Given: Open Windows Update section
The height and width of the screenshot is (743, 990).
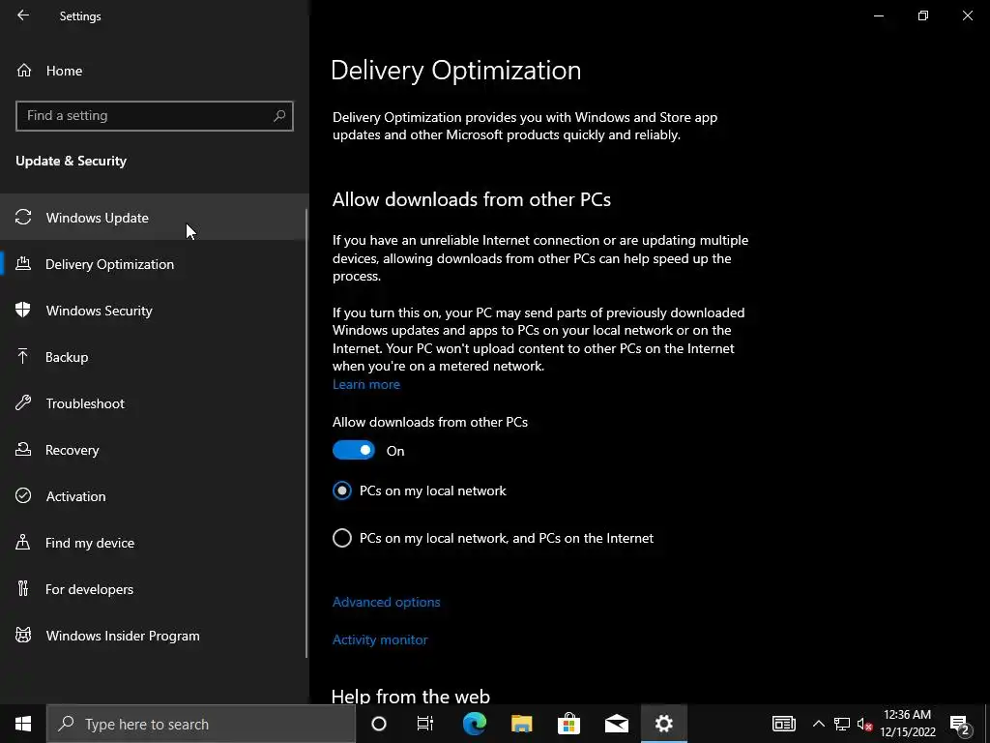Looking at the screenshot, I should [x=154, y=218].
